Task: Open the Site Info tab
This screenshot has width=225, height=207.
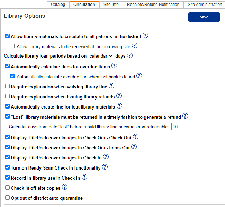Action: pyautogui.click(x=111, y=5)
